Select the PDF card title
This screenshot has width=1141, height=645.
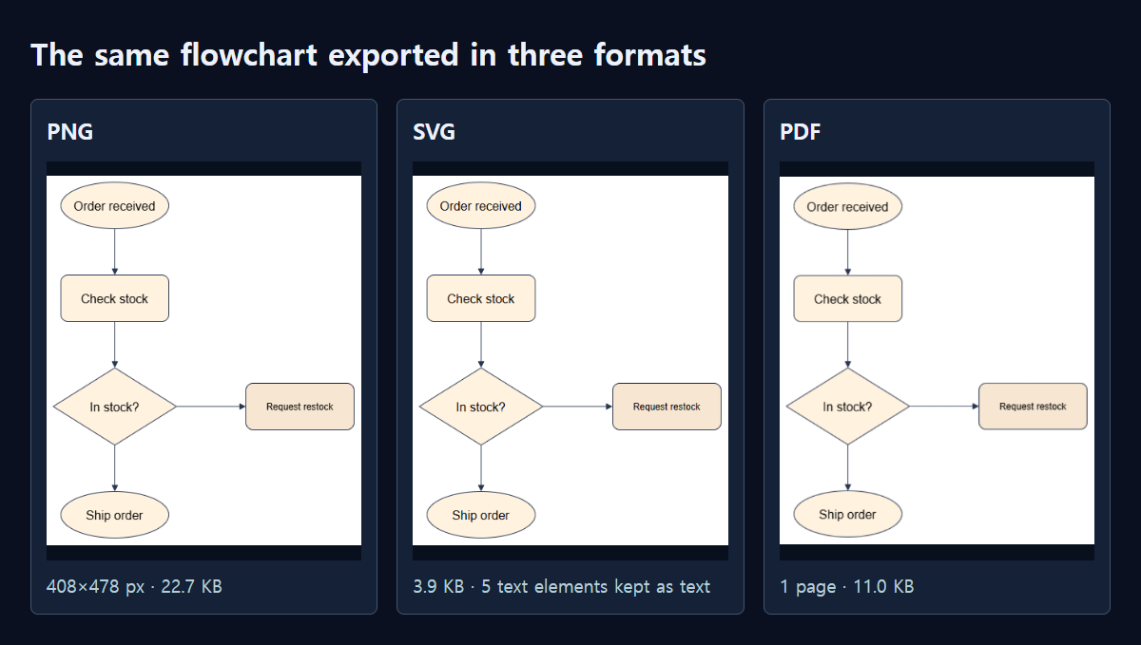pos(801,132)
